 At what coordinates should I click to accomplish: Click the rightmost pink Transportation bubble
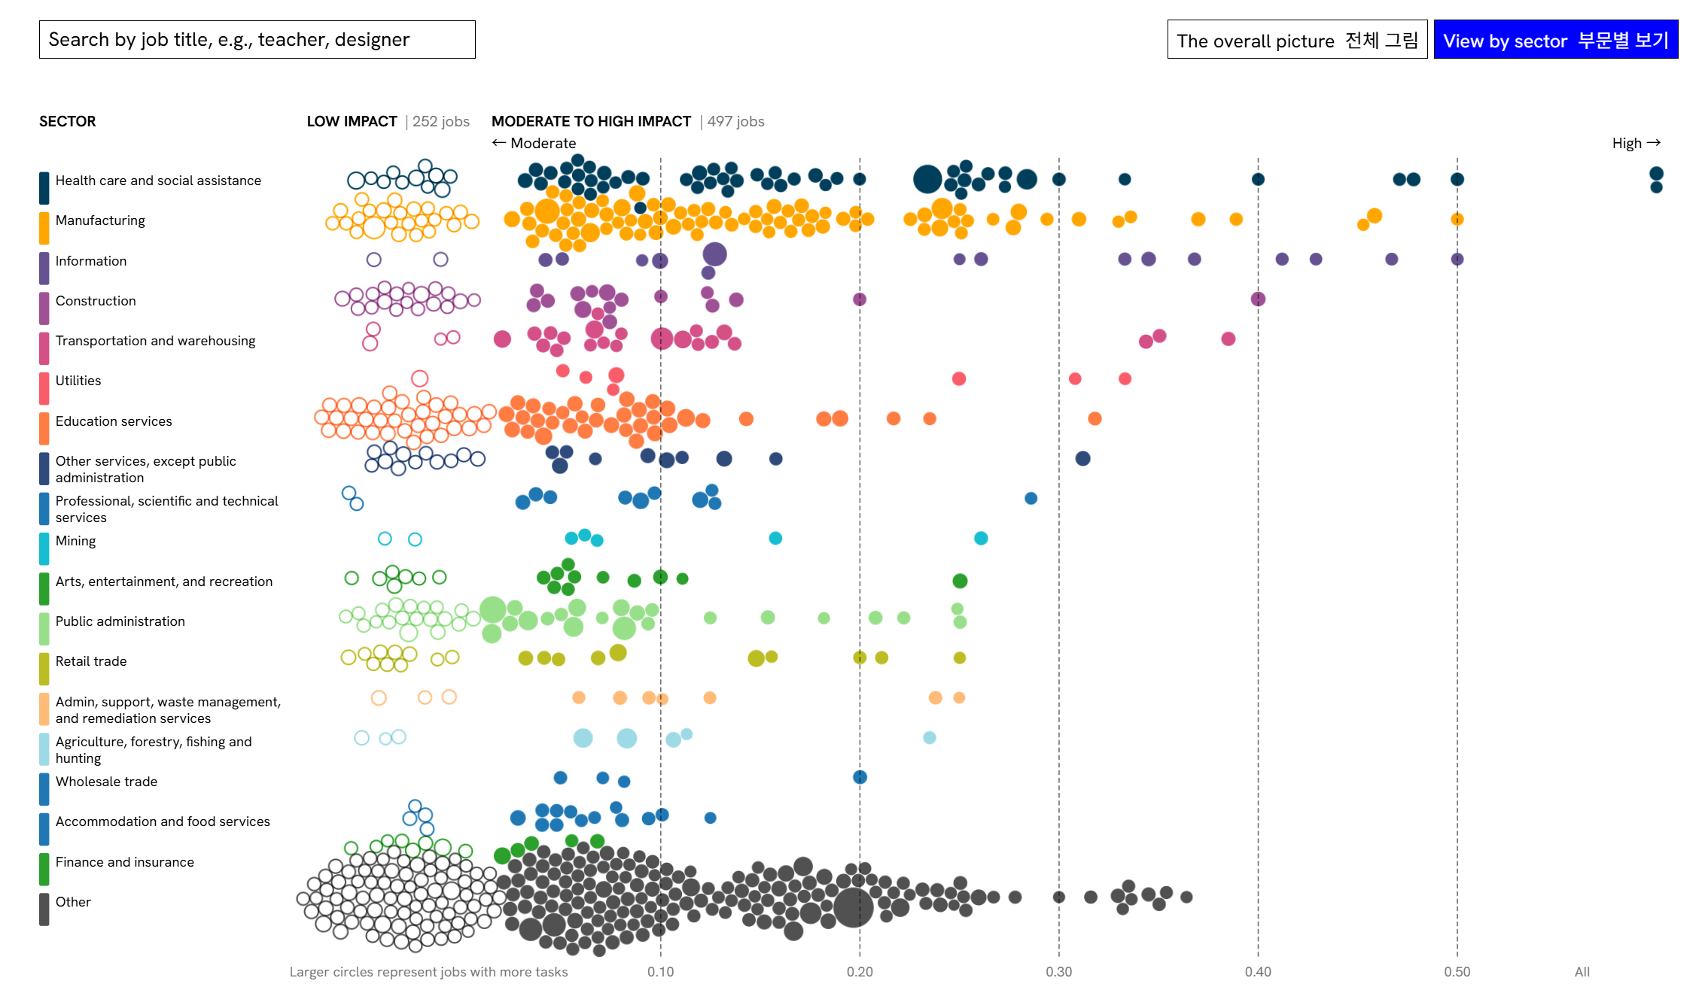(1228, 339)
